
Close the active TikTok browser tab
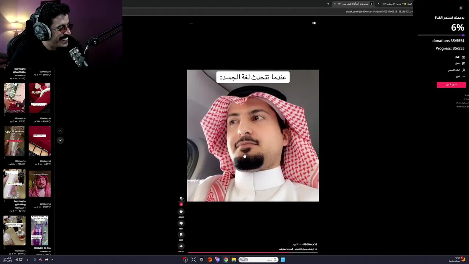pos(335,4)
